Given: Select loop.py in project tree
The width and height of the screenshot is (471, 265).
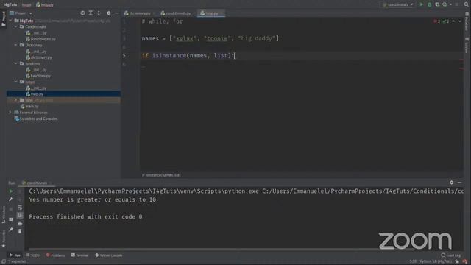Looking at the screenshot, I should click(x=35, y=94).
